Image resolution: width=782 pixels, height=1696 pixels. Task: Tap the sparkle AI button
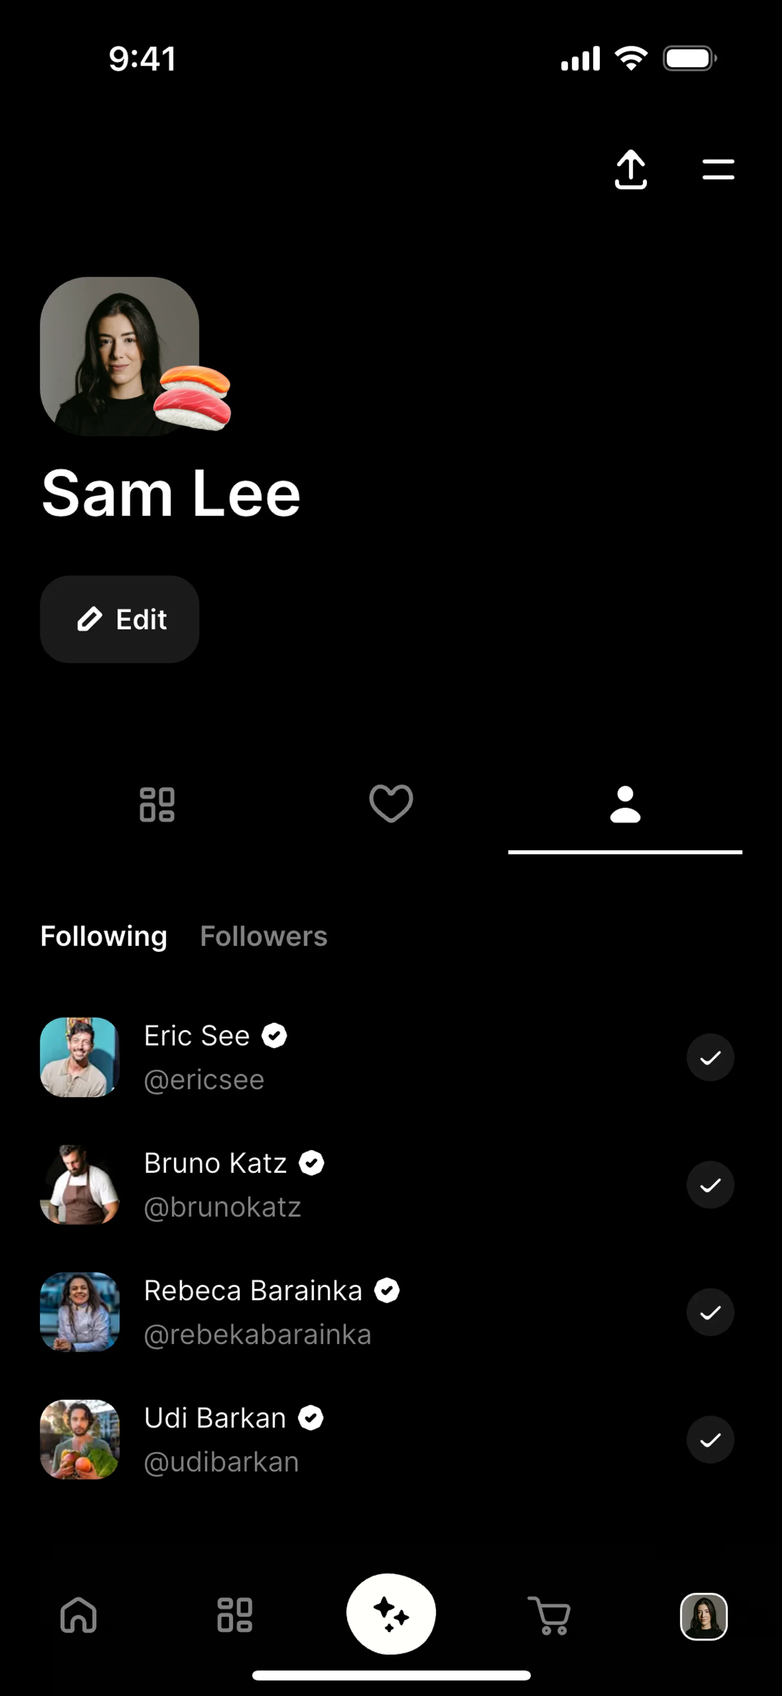coord(391,1614)
